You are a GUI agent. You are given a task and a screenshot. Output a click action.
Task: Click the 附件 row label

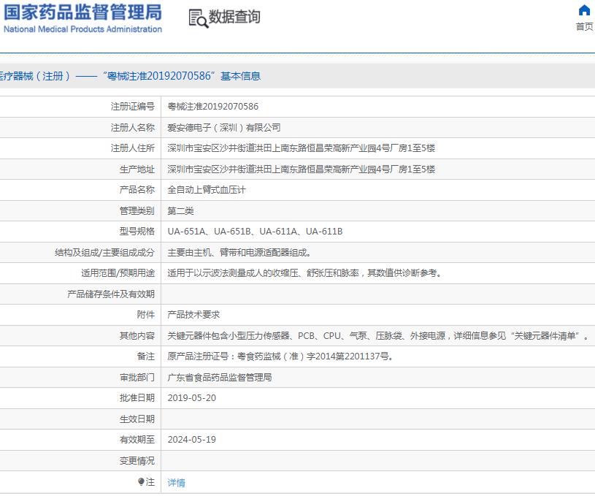(x=146, y=315)
